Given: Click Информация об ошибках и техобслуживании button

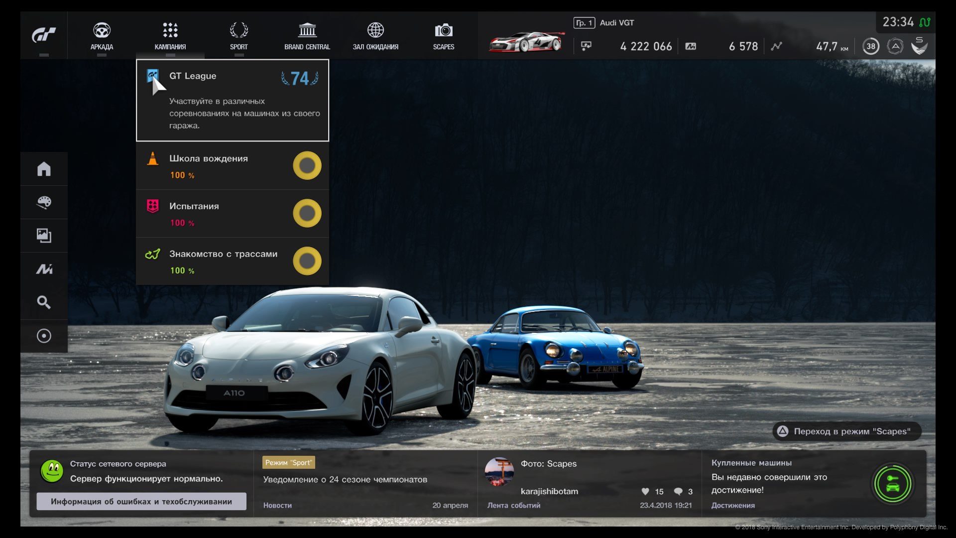Looking at the screenshot, I should 141,502.
